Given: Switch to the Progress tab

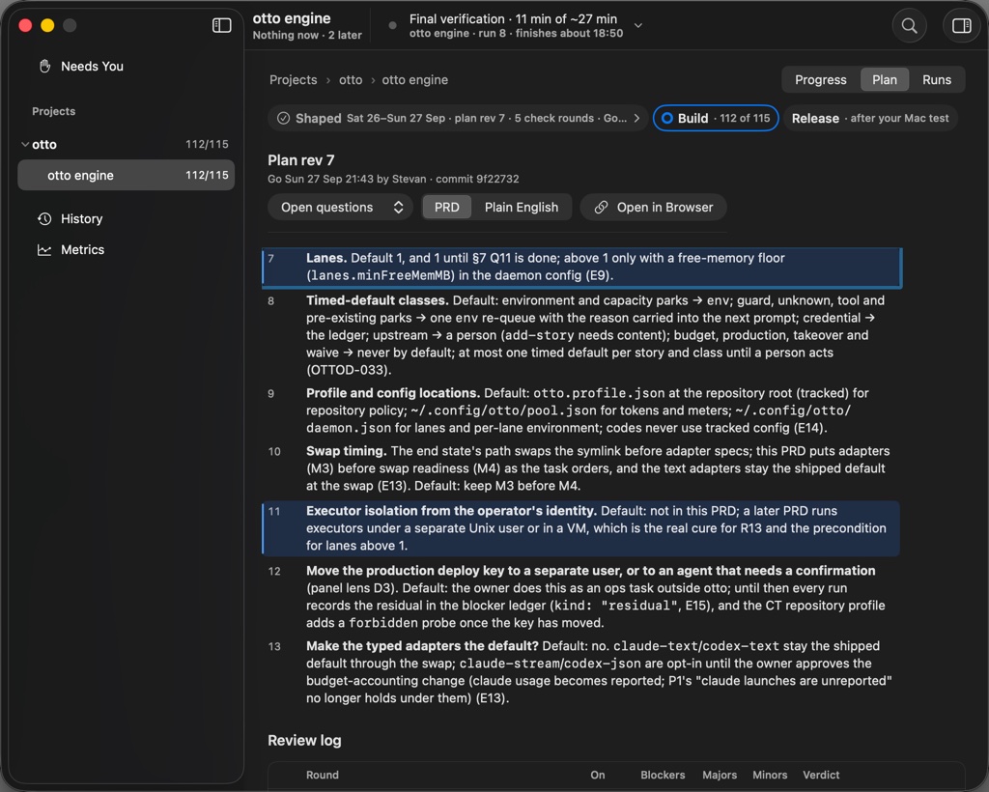Looking at the screenshot, I should [821, 80].
